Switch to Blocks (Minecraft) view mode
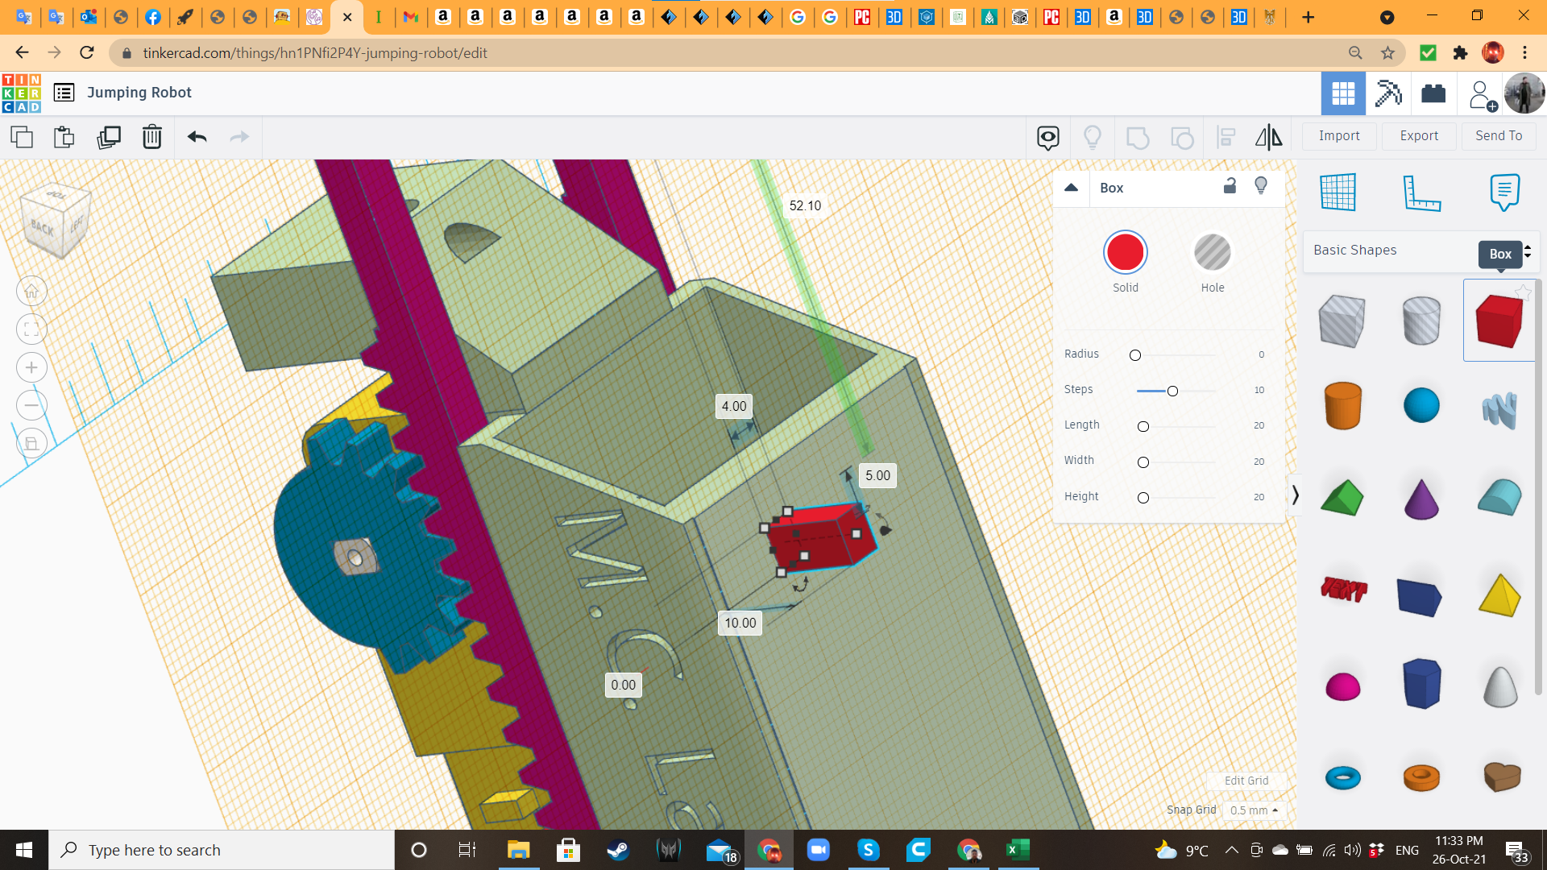This screenshot has width=1547, height=870. coord(1387,93)
